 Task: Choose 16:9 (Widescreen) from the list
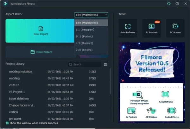[x=91, y=23]
